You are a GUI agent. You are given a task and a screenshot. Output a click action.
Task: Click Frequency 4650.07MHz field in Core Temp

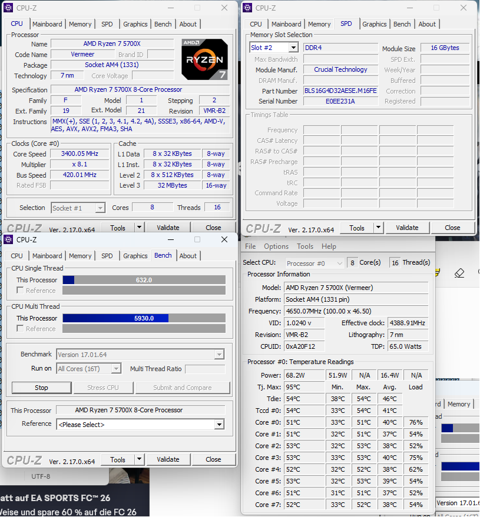(356, 311)
